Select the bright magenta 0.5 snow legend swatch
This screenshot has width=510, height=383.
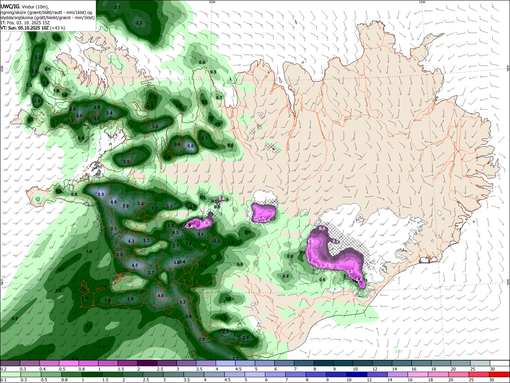[68, 363]
